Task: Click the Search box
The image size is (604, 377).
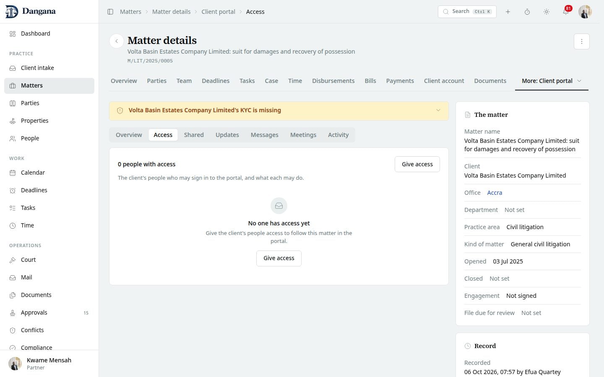Action: point(467,12)
